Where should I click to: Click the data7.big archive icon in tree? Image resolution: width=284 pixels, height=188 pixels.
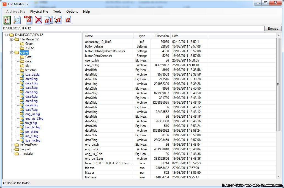click(x=22, y=110)
